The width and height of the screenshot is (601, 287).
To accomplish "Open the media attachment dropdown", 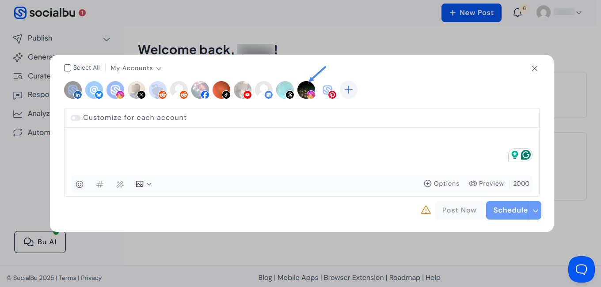I will coord(144,184).
